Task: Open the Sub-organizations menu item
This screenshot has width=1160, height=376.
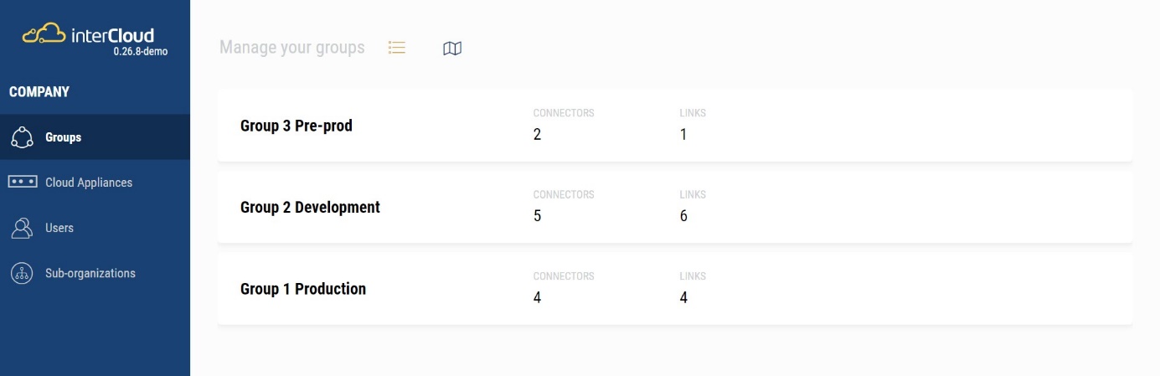Action: click(90, 273)
